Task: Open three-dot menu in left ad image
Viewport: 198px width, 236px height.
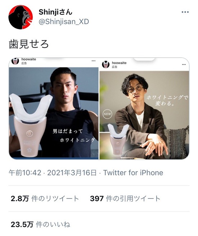Action: coord(94,61)
